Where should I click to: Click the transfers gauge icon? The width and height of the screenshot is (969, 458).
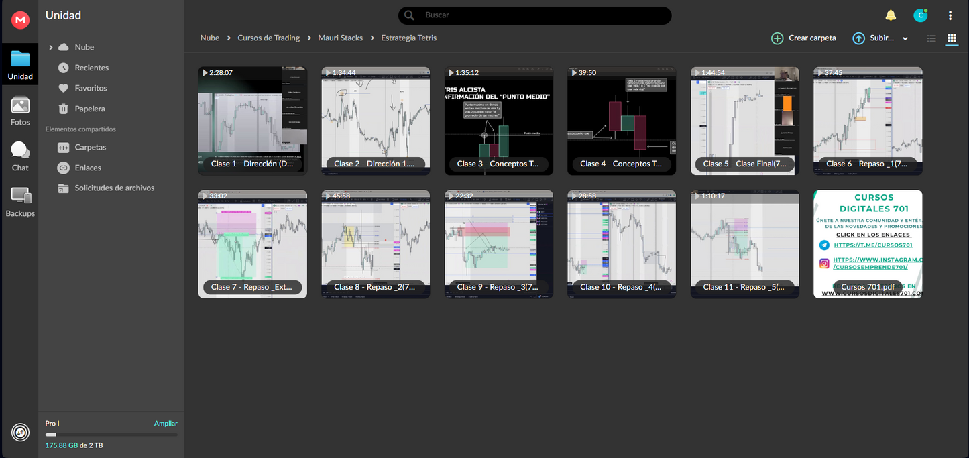[x=20, y=433]
